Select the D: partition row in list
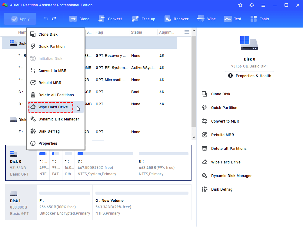This screenshot has height=227, width=303. (x=89, y=104)
